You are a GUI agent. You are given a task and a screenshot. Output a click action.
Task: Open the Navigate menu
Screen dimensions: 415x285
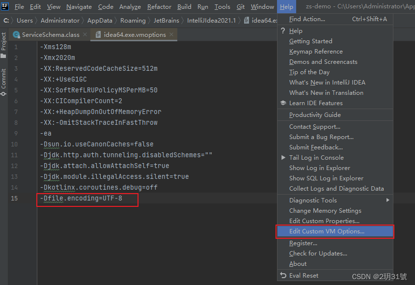[79, 6]
